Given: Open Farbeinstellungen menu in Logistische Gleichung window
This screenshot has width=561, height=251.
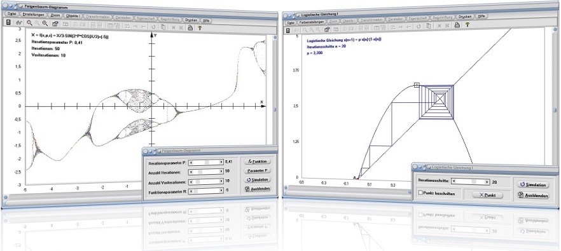Looking at the screenshot, I should click(x=311, y=22).
